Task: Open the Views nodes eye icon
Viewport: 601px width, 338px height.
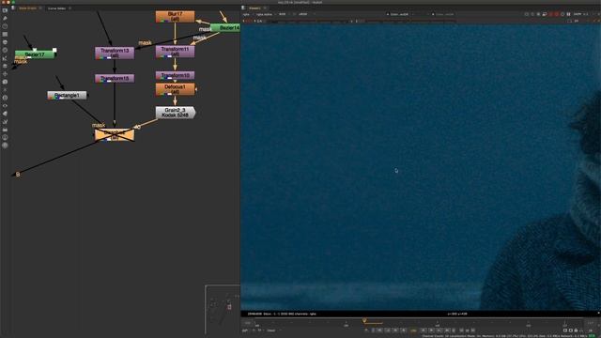Action: click(x=5, y=106)
